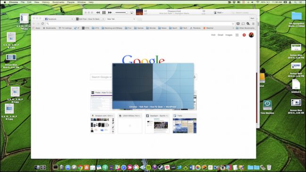Open iTunes from the Dock

coord(154,167)
